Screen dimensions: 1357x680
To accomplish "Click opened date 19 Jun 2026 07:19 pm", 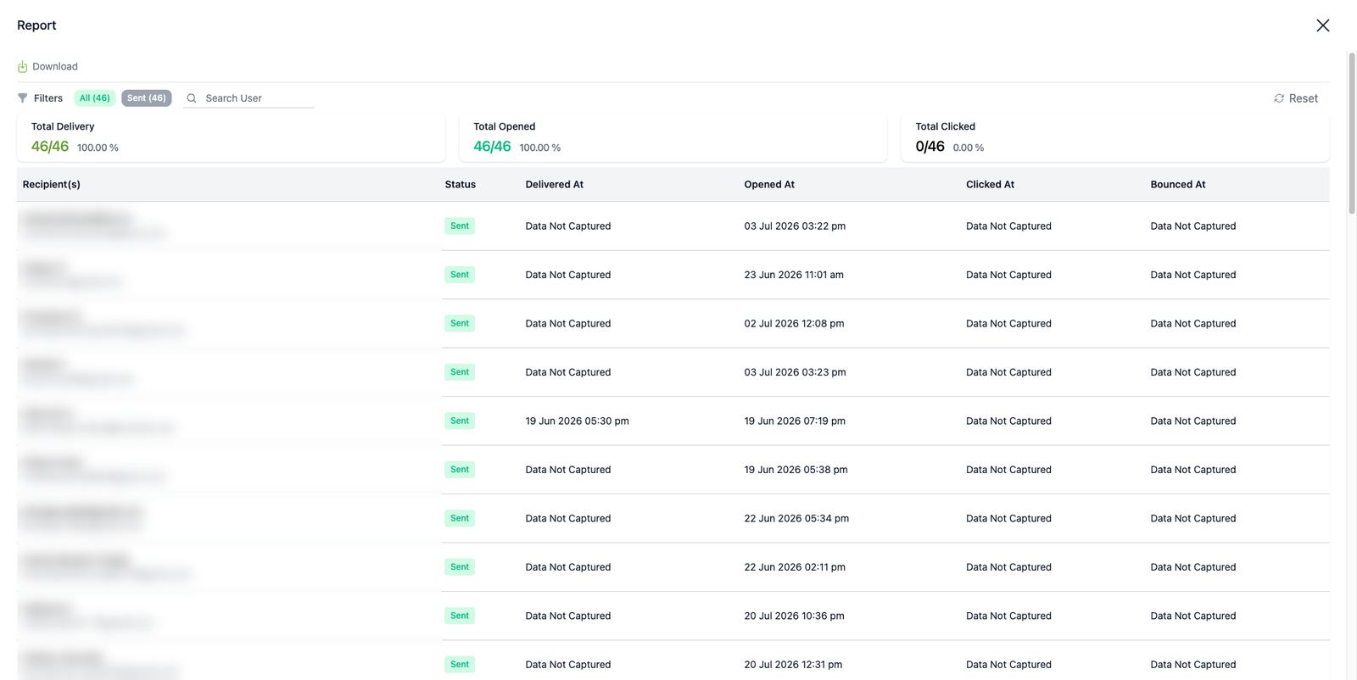I will point(795,421).
